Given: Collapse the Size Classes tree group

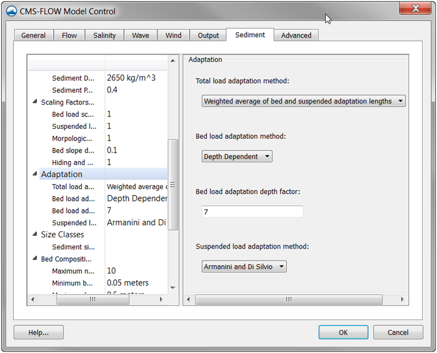Looking at the screenshot, I should point(35,234).
